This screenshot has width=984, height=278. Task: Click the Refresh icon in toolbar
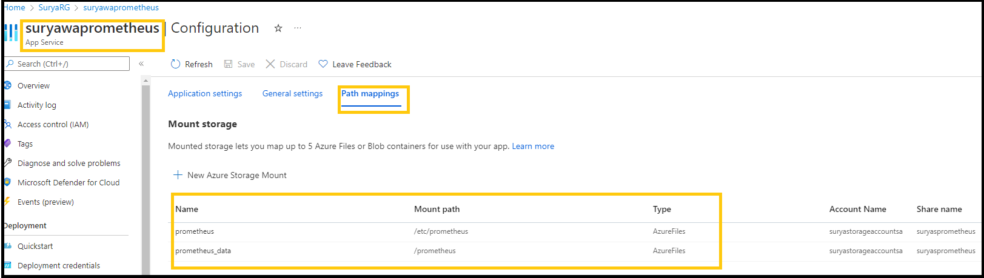(x=175, y=64)
